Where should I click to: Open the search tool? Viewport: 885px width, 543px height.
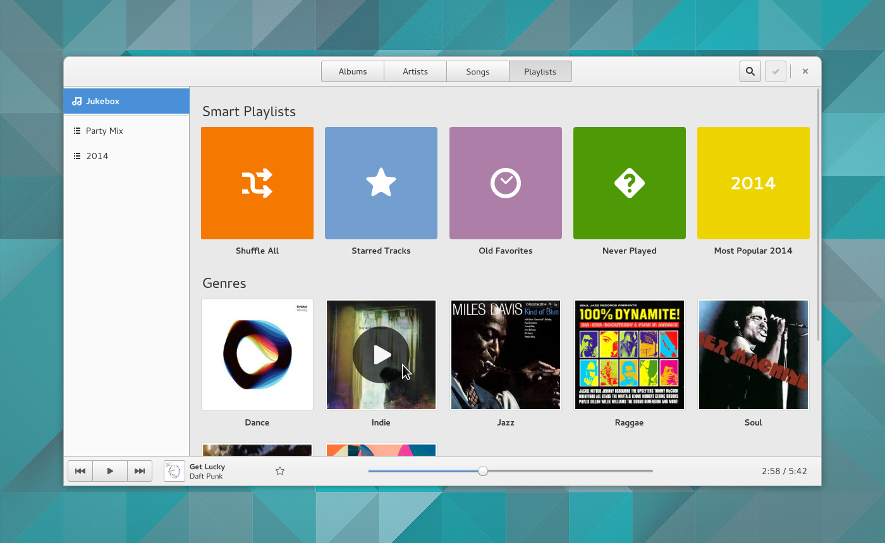(750, 71)
